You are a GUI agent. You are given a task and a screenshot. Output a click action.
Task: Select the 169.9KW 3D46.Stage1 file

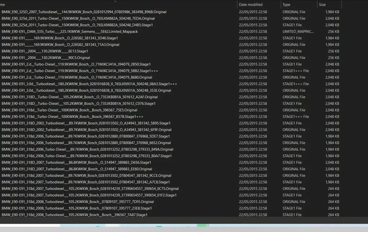(60, 38)
